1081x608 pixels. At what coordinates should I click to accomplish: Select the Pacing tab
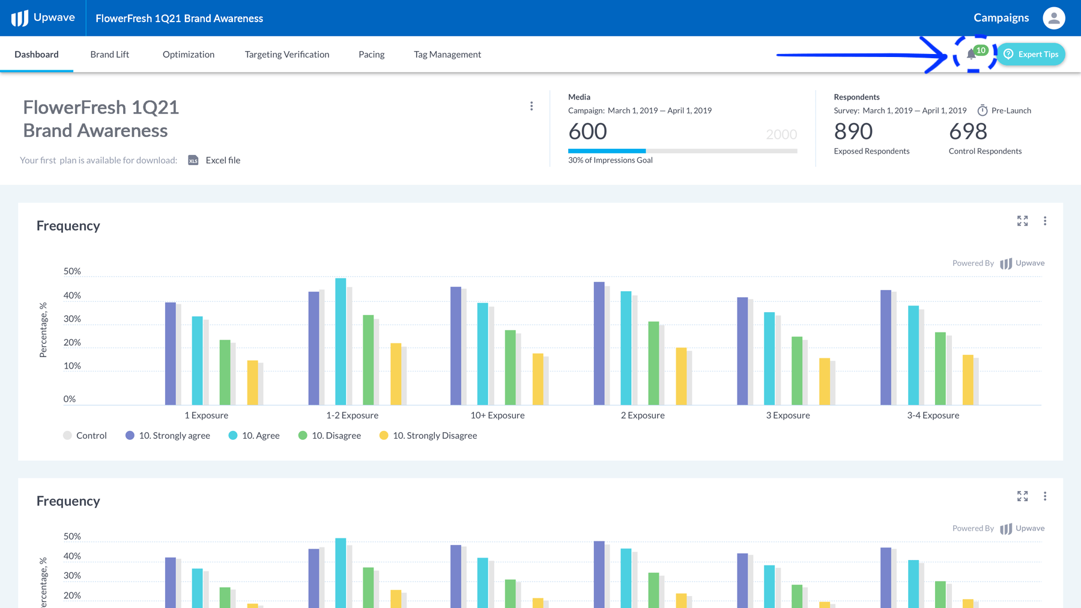pyautogui.click(x=372, y=54)
